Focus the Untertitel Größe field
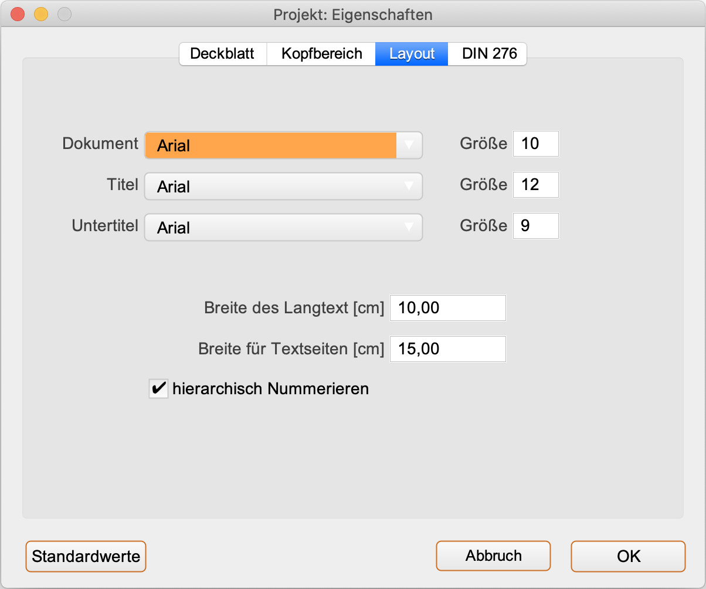Image resolution: width=706 pixels, height=589 pixels. pyautogui.click(x=535, y=226)
